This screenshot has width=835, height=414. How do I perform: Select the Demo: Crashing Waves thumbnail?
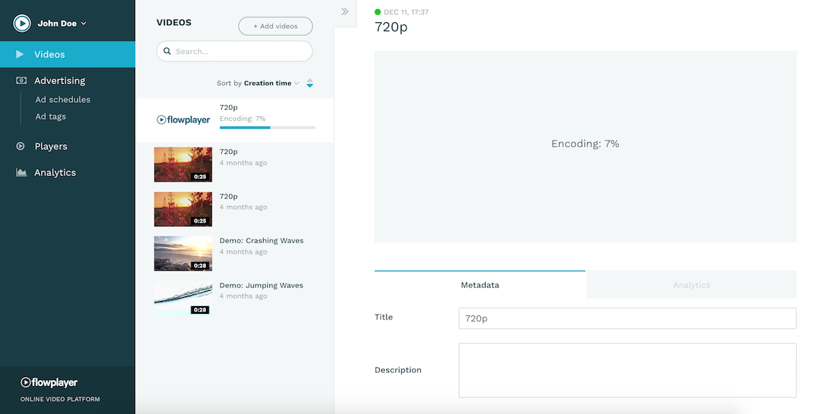(x=183, y=253)
